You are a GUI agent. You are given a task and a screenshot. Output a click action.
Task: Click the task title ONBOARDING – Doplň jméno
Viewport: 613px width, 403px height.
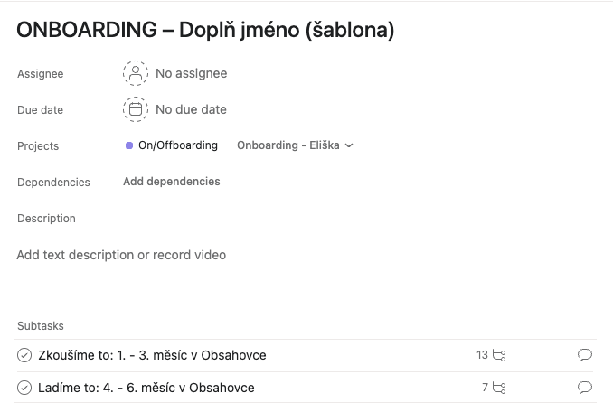click(x=205, y=30)
